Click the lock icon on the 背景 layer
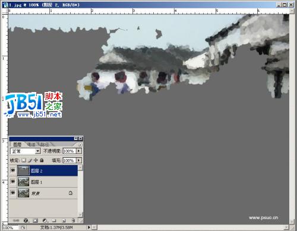This screenshot has height=231, width=297. click(71, 193)
